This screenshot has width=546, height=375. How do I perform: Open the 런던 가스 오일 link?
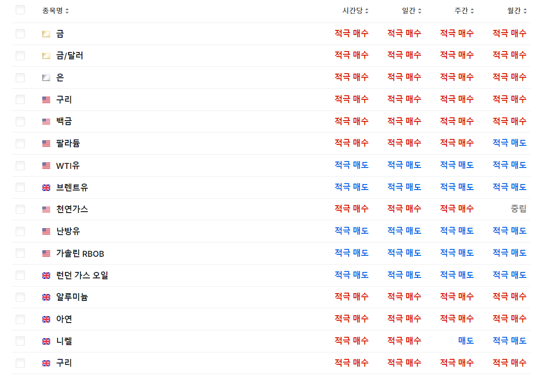click(82, 276)
